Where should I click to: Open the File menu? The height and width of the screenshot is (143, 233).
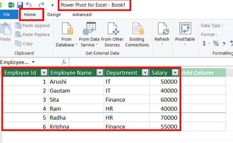click(6, 14)
